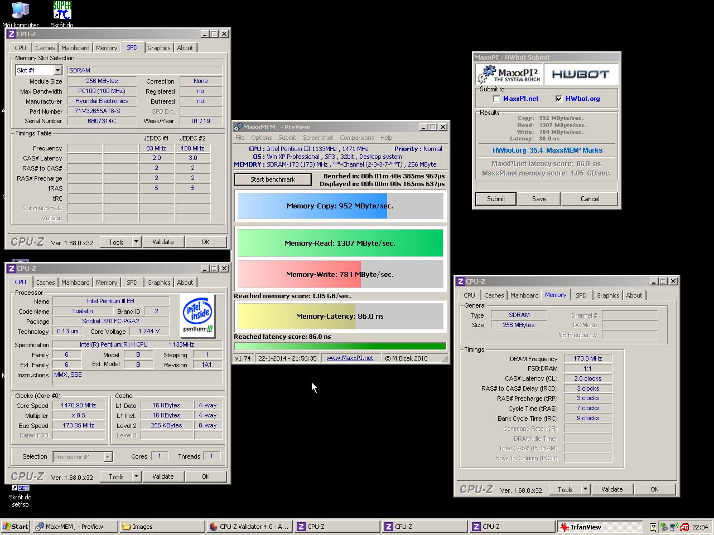Open Tools dropdown arrow in Memory CPU-Z window
714x535 pixels.
tap(585, 489)
